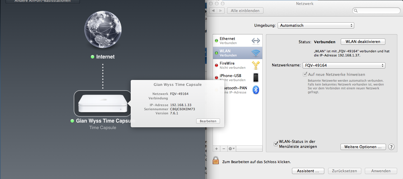
Task: Toggle Auf neue Netzwerke hinweisen checkbox
Action: 305,74
